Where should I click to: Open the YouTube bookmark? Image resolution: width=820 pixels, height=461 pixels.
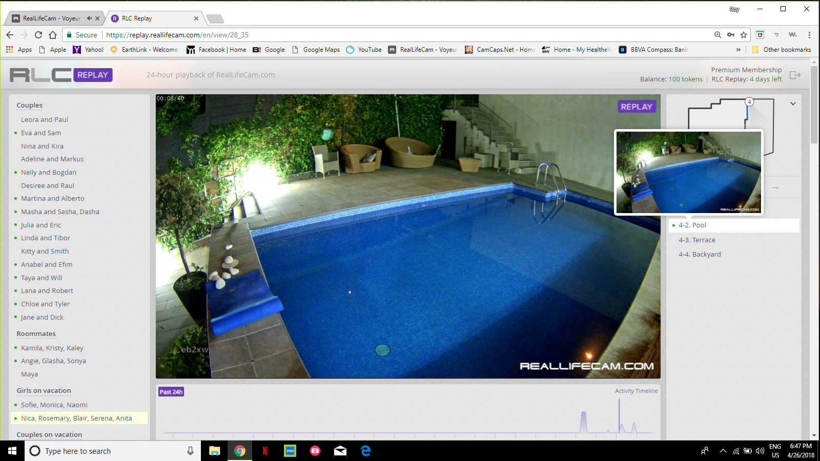click(x=364, y=50)
